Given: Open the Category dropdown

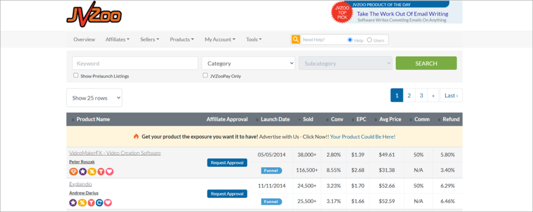Looking at the screenshot, I should pyautogui.click(x=248, y=63).
